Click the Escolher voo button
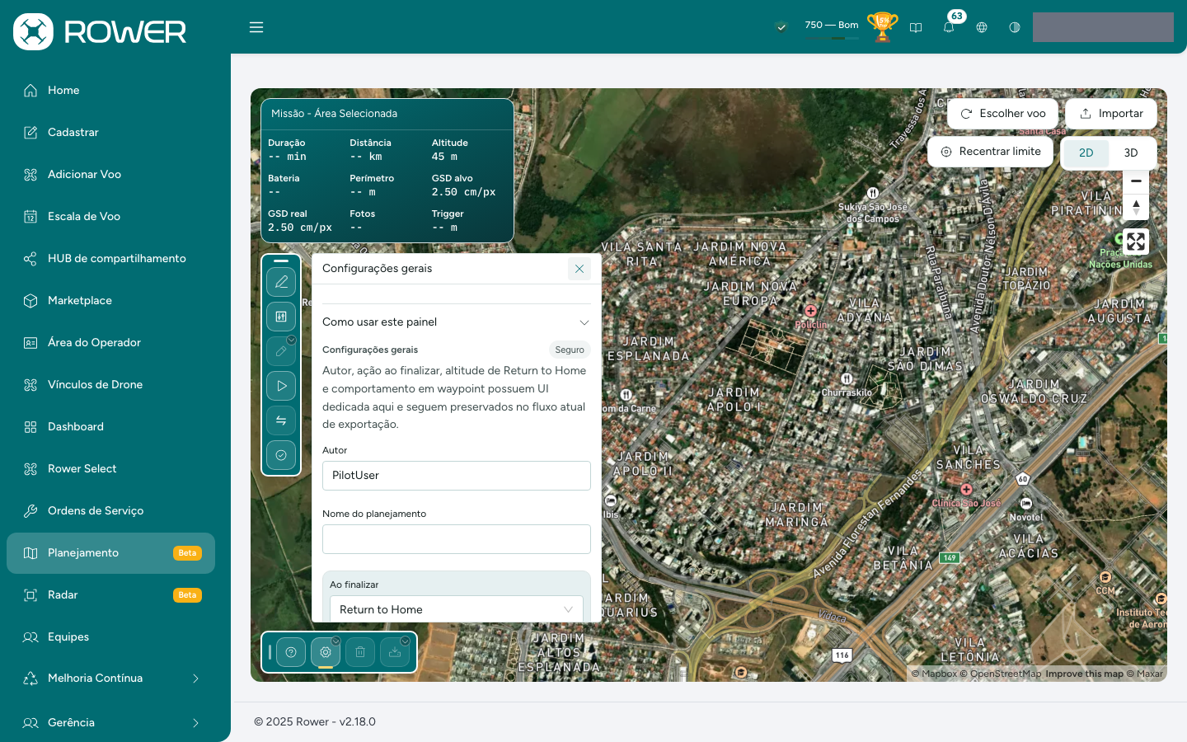The height and width of the screenshot is (742, 1187). pyautogui.click(x=1002, y=114)
